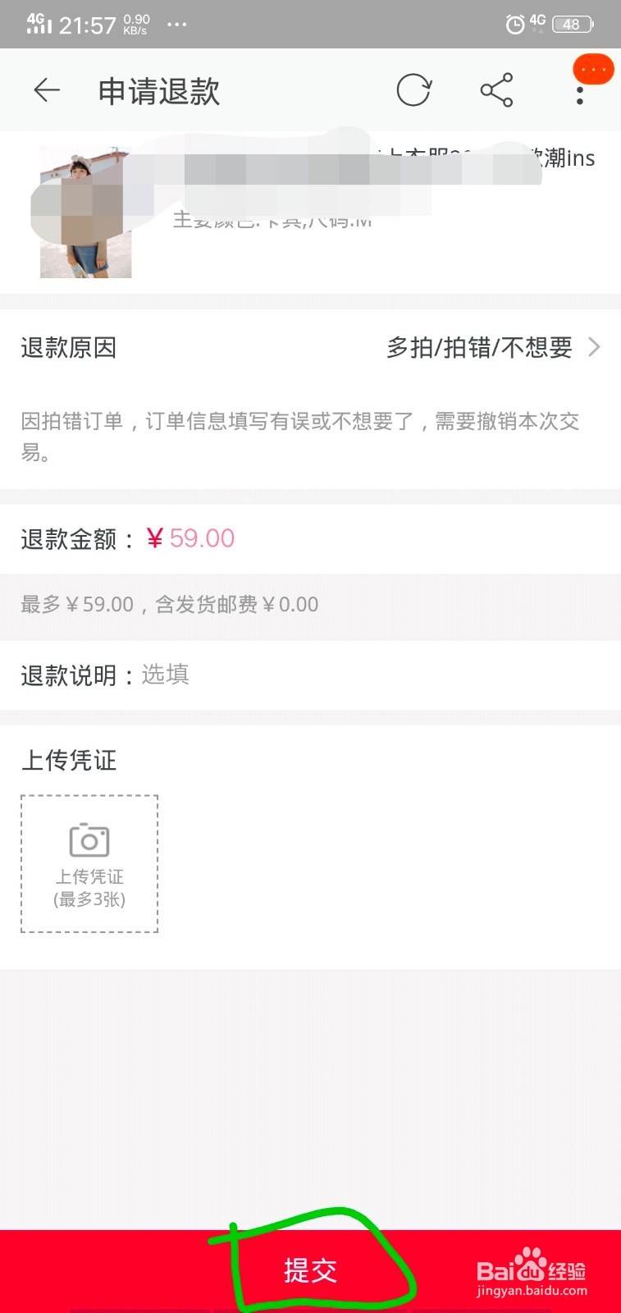
Task: Tap the back arrow icon
Action: point(47,90)
